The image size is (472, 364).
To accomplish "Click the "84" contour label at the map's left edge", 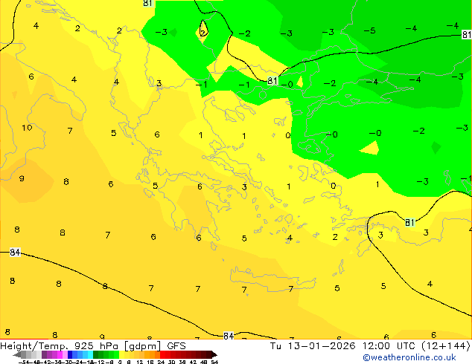I will pyautogui.click(x=15, y=252).
